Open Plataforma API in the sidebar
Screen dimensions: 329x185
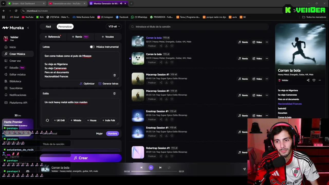18,103
